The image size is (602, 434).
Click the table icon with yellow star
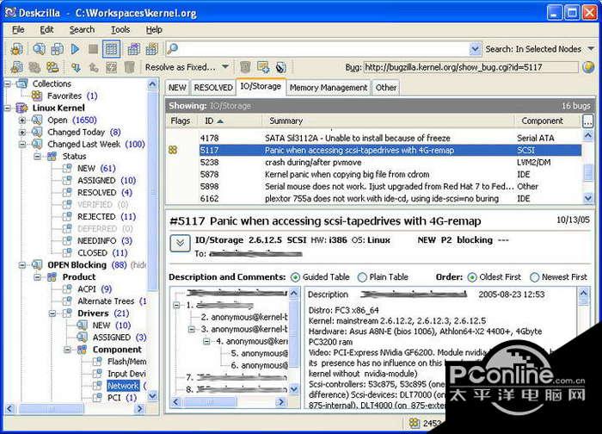(x=151, y=49)
